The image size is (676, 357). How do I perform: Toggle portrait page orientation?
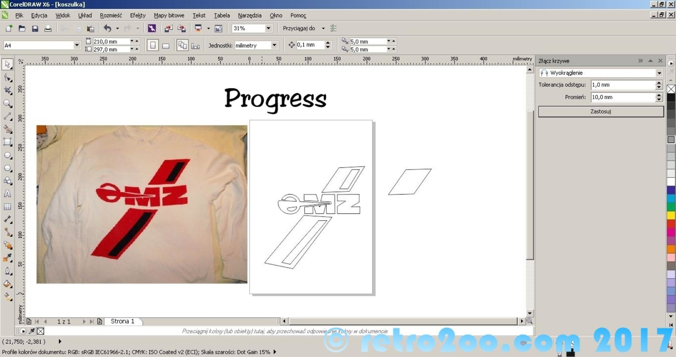(x=153, y=45)
